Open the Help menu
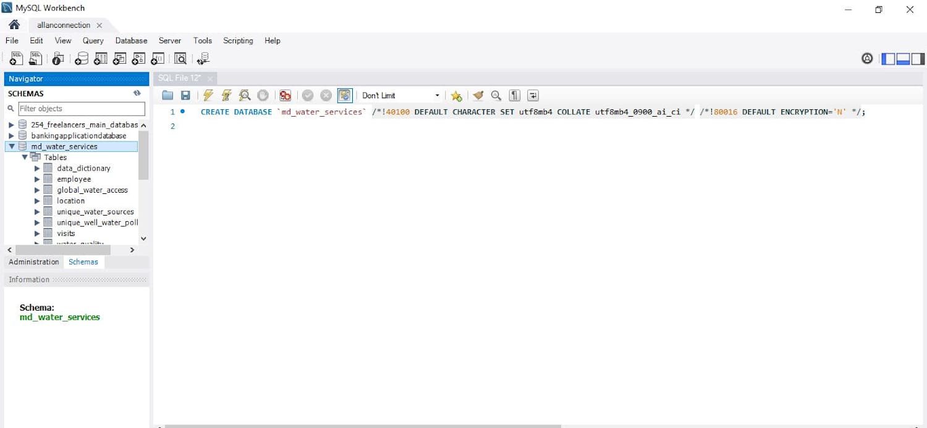The image size is (927, 428). [x=273, y=41]
